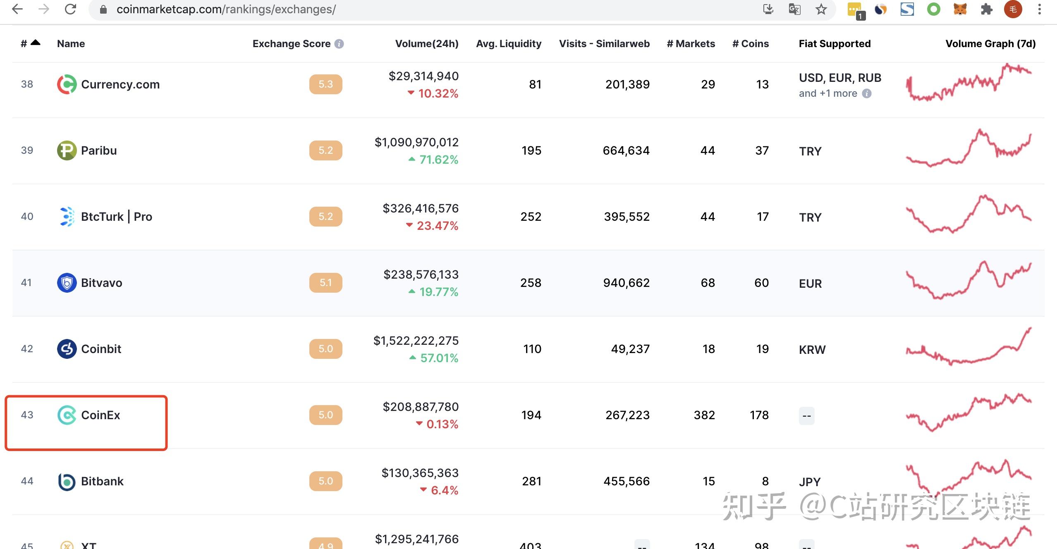This screenshot has width=1057, height=549.
Task: Open the yellow extension with badge 1
Action: click(x=855, y=10)
